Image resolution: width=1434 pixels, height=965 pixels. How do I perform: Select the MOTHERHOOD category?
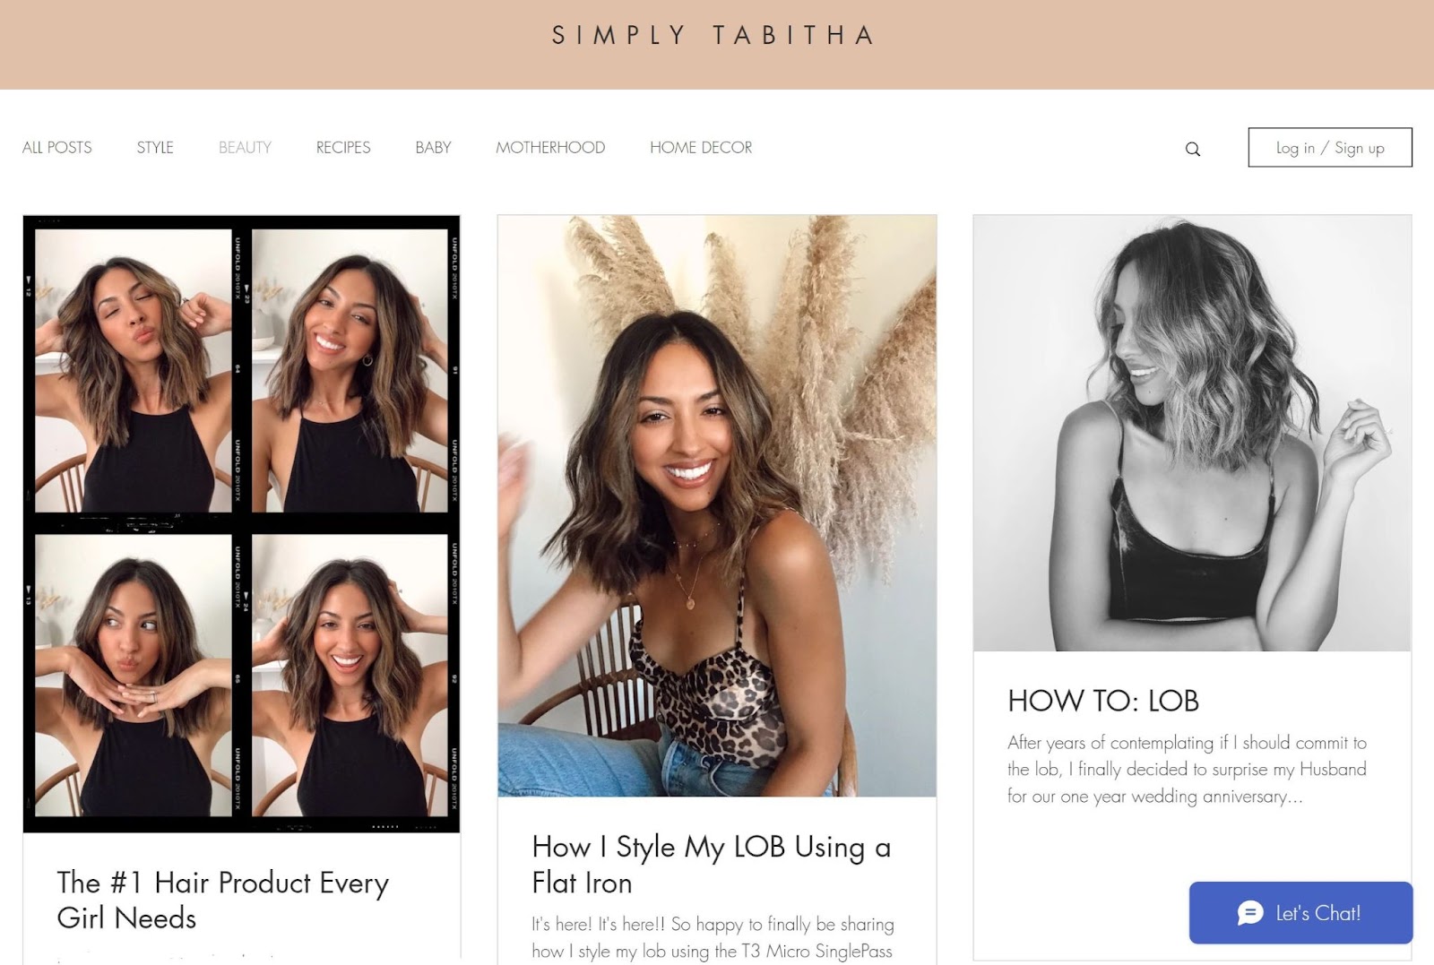550,148
